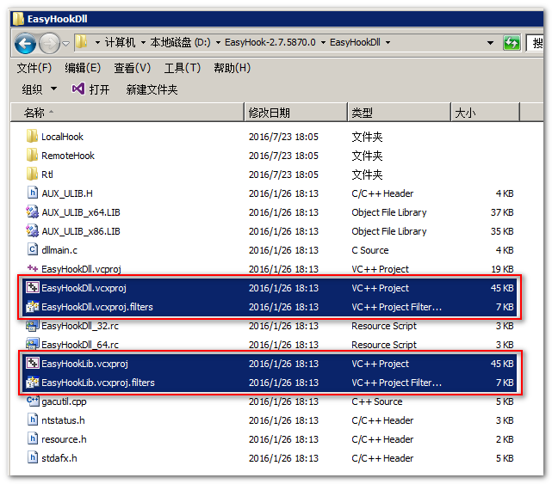This screenshot has width=552, height=484.
Task: Open dropdown arrow after 计算机 breadcrumb
Action: tap(143, 43)
